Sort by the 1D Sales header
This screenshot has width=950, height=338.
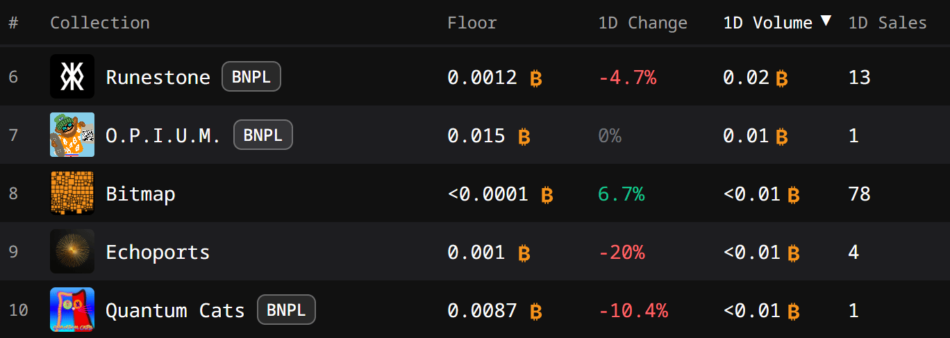[887, 23]
